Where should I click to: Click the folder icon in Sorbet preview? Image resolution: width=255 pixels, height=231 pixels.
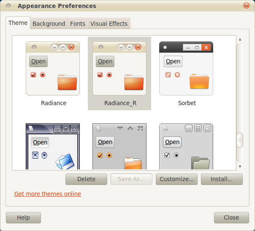point(199,81)
